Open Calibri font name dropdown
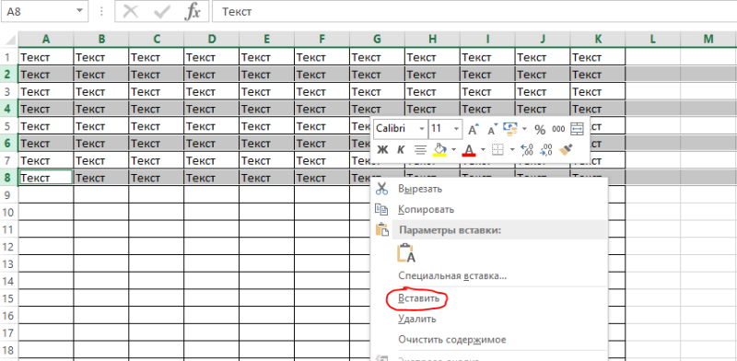 tap(422, 129)
